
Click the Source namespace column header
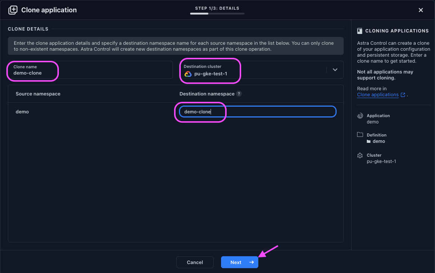[x=38, y=94]
